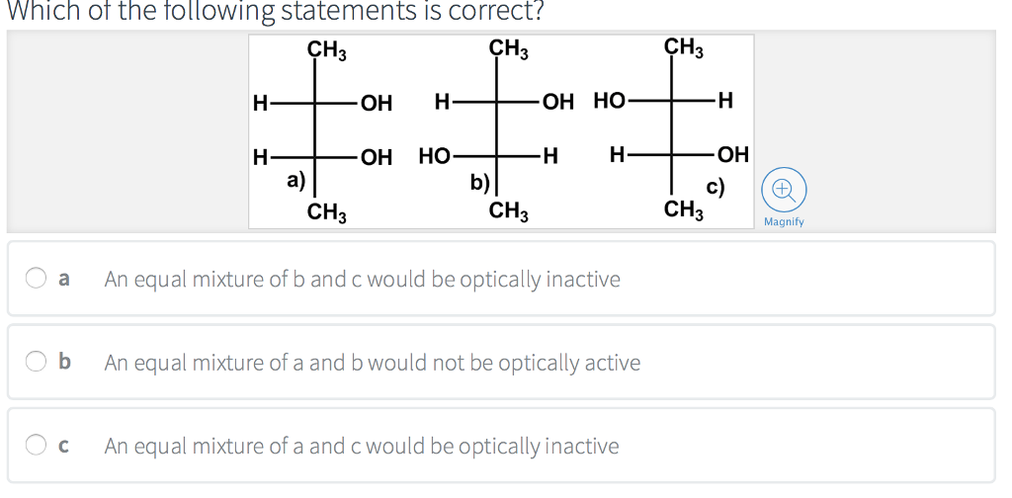Image resolution: width=1012 pixels, height=498 pixels.
Task: Click the Magnify text label
Action: pos(784,222)
